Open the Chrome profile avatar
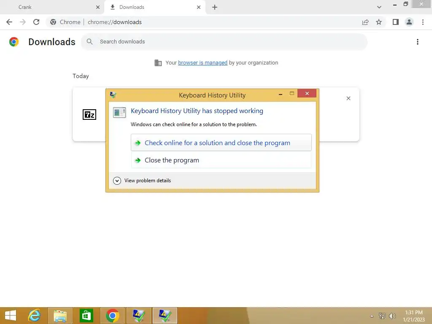The height and width of the screenshot is (324, 432). (x=409, y=22)
